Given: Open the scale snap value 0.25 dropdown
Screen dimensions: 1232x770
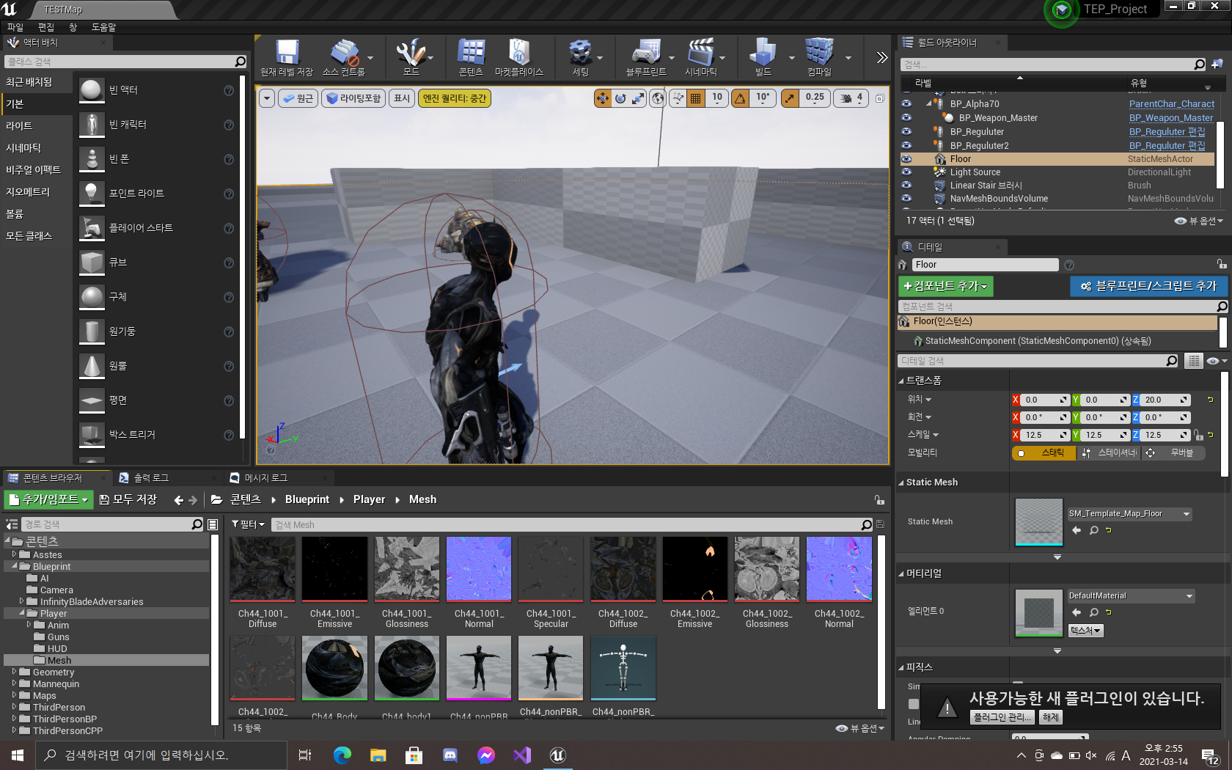Looking at the screenshot, I should tap(815, 98).
